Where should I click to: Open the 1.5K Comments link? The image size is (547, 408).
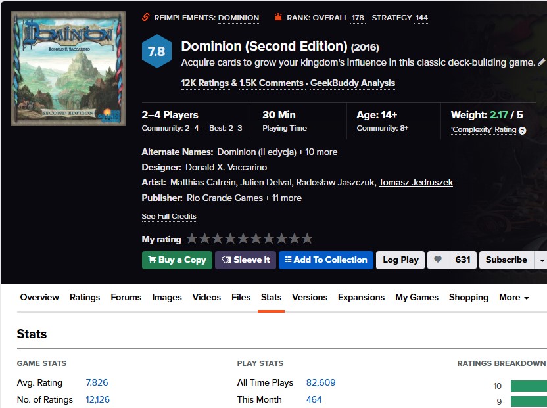point(272,83)
